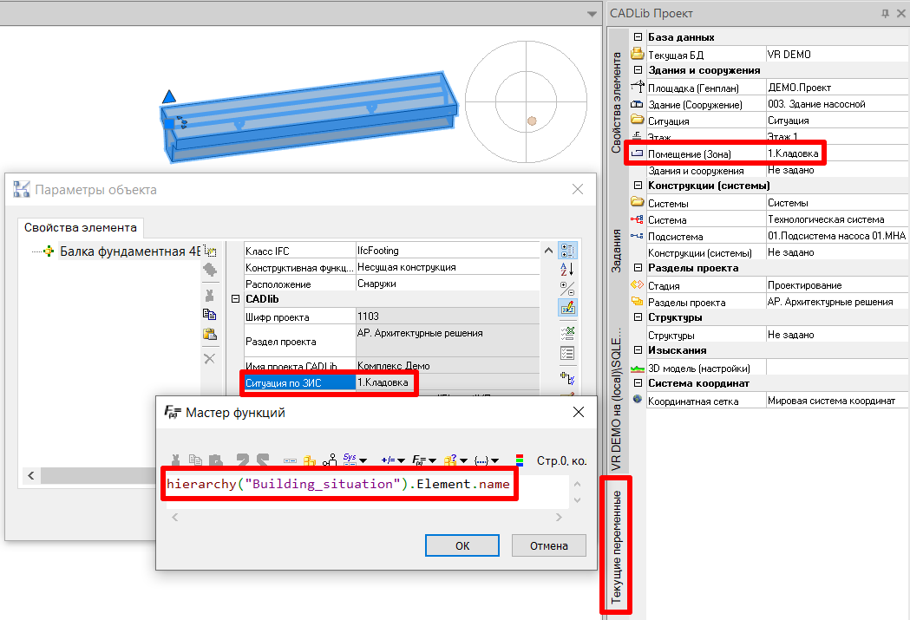910x620 pixels.
Task: Click the alphabetical A-Z sort icon
Action: 568,270
